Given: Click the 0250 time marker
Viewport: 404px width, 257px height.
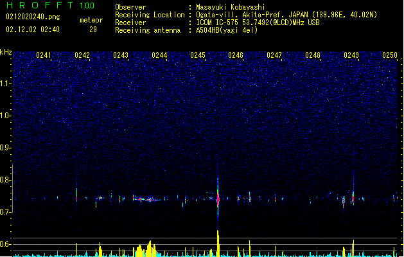Looking at the screenshot, I should tap(390, 55).
